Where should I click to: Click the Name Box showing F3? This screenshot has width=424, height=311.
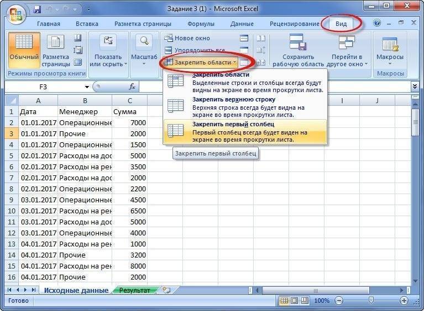(43, 87)
